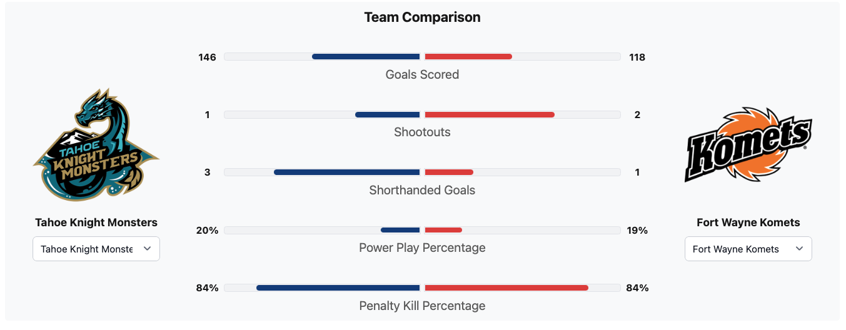Click the Shorthanded Goals label
The width and height of the screenshot is (846, 330).
click(x=423, y=190)
